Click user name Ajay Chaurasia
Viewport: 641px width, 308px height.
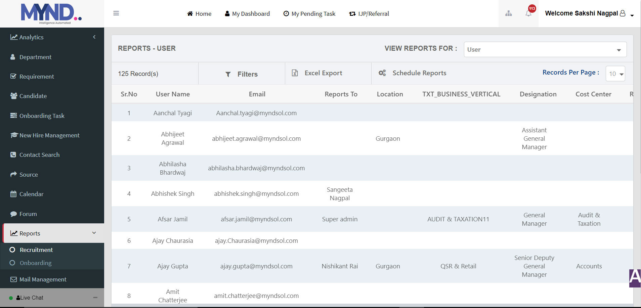173,240
